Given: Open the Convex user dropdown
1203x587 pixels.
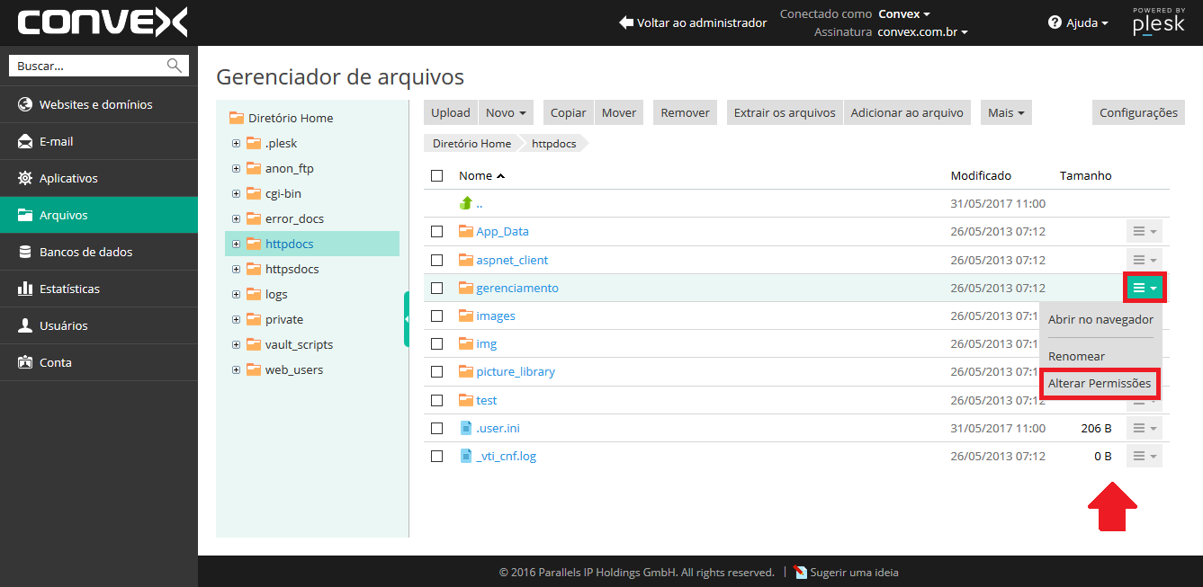Looking at the screenshot, I should pos(904,13).
